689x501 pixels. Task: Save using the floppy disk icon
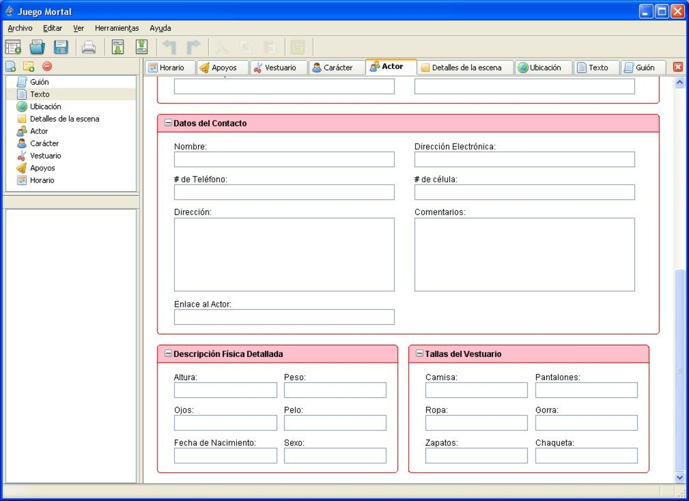click(61, 47)
